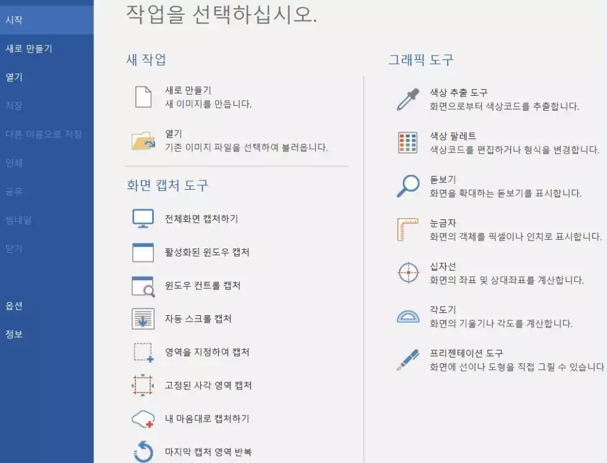Screen dimensions: 607x463
Task: Click the eyedropper icon for 색상 추출 도구
Action: 408,99
